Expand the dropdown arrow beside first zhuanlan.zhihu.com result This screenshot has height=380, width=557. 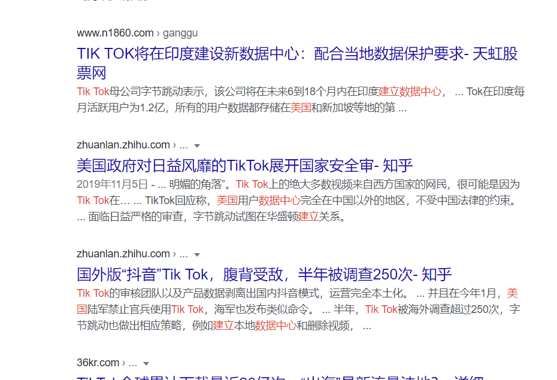(198, 145)
